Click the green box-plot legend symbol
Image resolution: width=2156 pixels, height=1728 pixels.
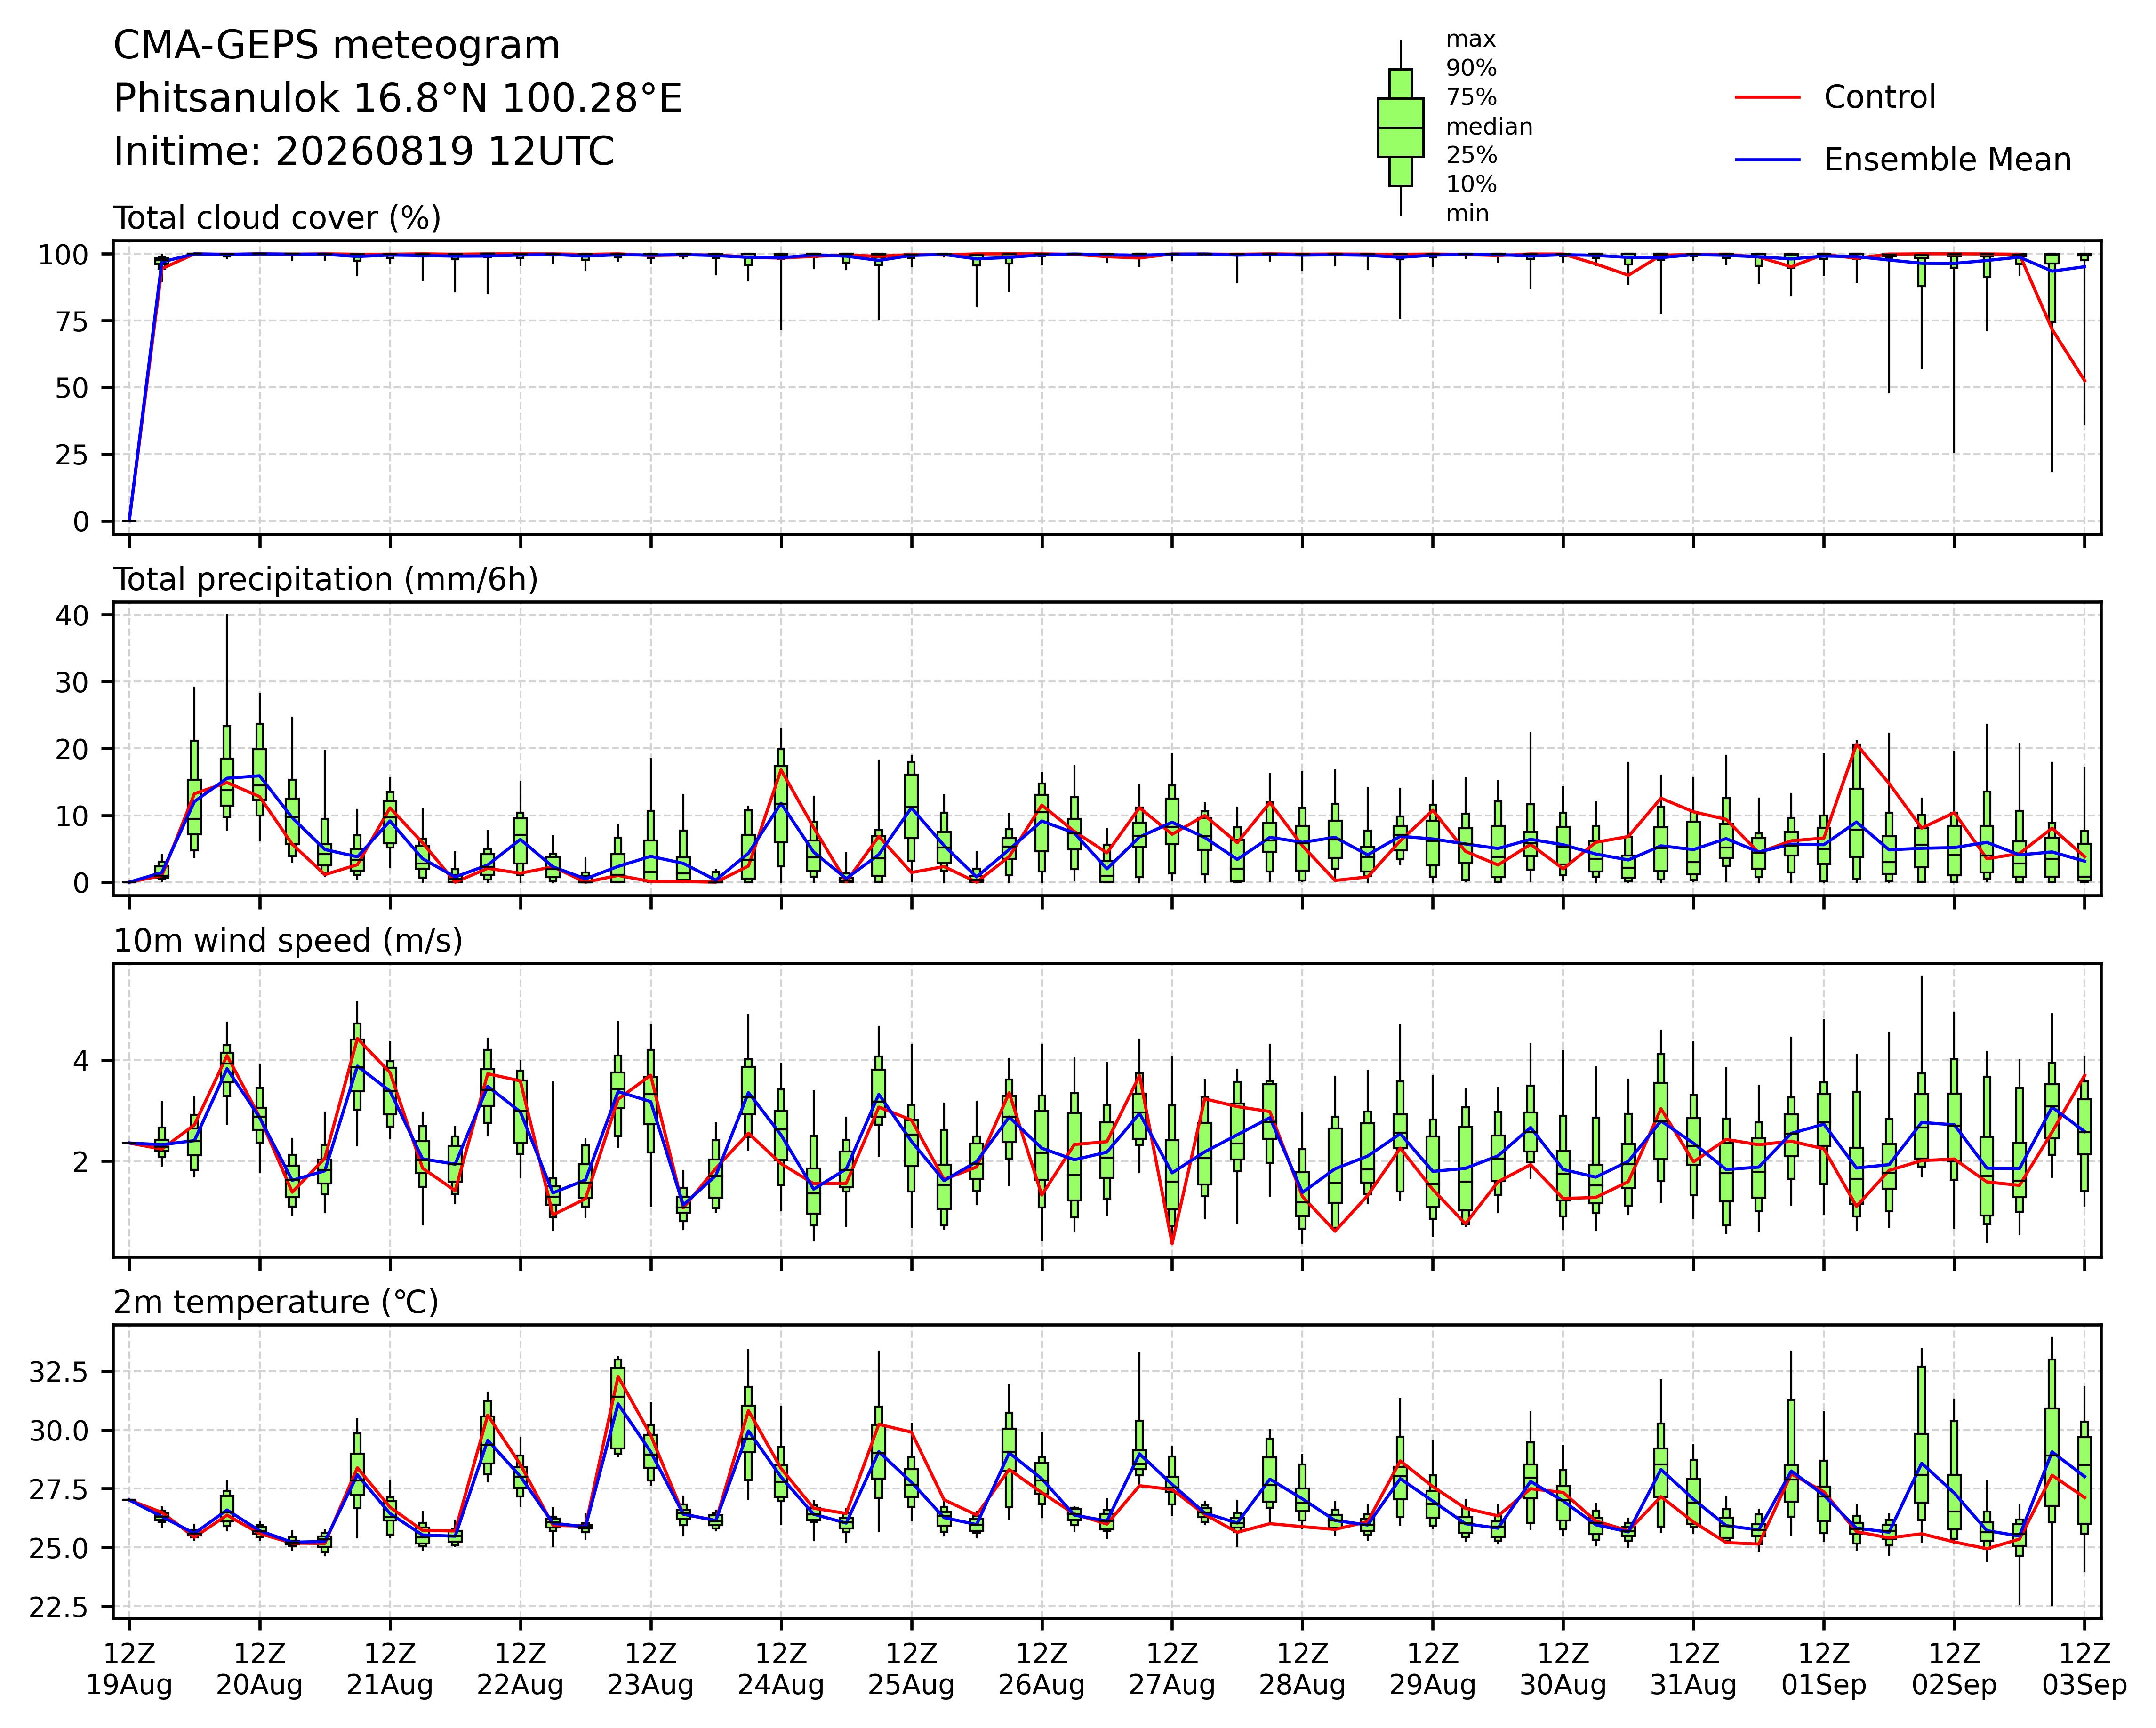(x=1400, y=128)
